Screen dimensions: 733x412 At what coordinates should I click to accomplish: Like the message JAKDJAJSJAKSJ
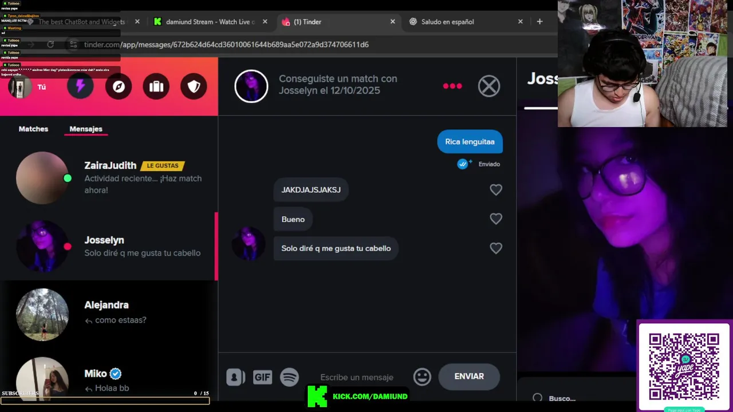[496, 190]
